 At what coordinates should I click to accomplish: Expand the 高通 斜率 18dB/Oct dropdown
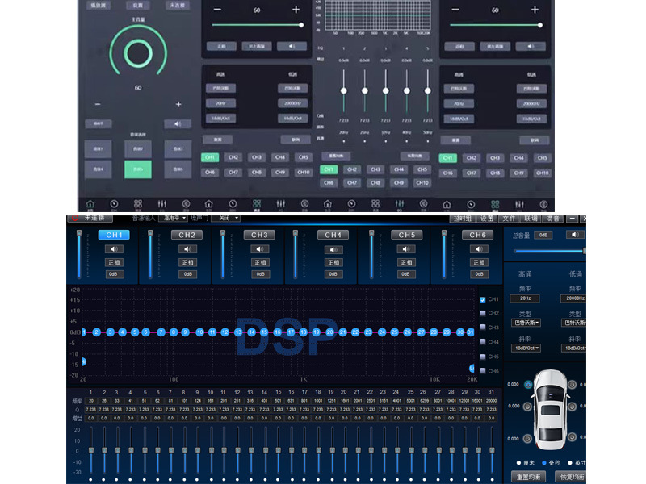[526, 348]
